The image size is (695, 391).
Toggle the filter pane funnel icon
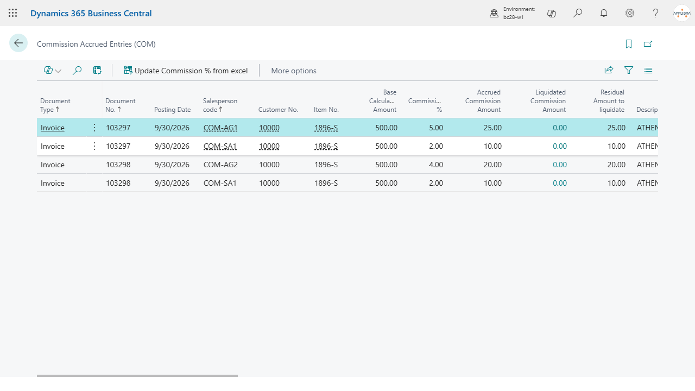tap(629, 70)
